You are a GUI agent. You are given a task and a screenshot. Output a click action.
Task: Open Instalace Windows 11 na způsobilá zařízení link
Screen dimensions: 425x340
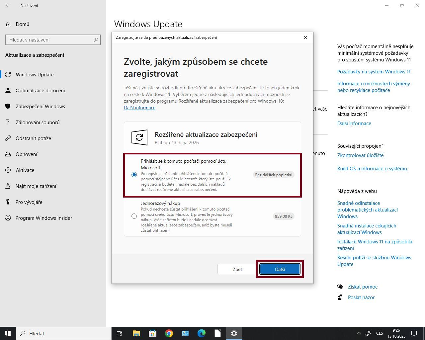coord(375,245)
